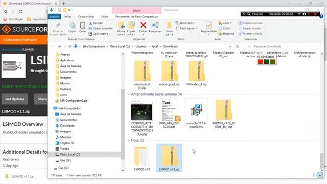Select mbustcptest.zip file

[x=169, y=73]
